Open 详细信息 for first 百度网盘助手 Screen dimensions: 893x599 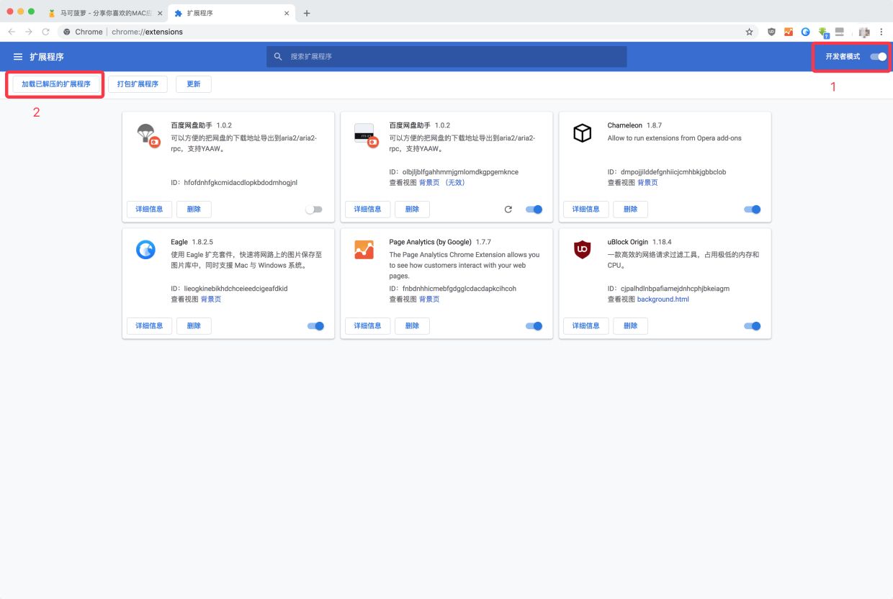150,210
